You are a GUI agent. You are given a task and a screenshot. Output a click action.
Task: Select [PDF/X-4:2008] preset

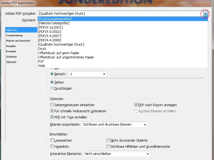coord(123,40)
